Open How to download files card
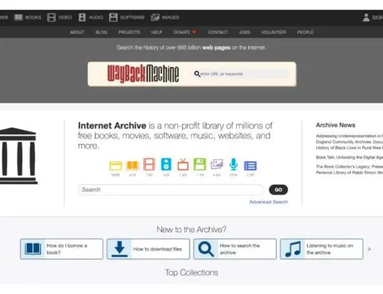Image resolution: width=383 pixels, height=294 pixels. (148, 249)
